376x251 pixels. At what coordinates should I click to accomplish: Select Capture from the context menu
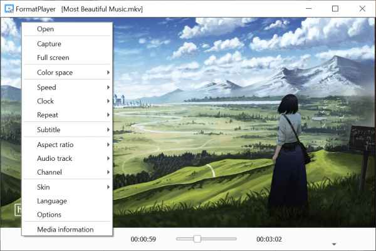[x=67, y=44]
